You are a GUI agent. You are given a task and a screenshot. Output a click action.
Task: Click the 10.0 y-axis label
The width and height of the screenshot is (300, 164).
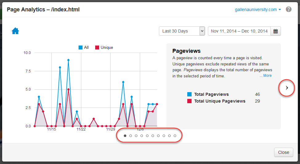[x=27, y=53]
